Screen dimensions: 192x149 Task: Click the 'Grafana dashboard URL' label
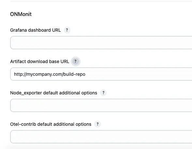click(36, 30)
